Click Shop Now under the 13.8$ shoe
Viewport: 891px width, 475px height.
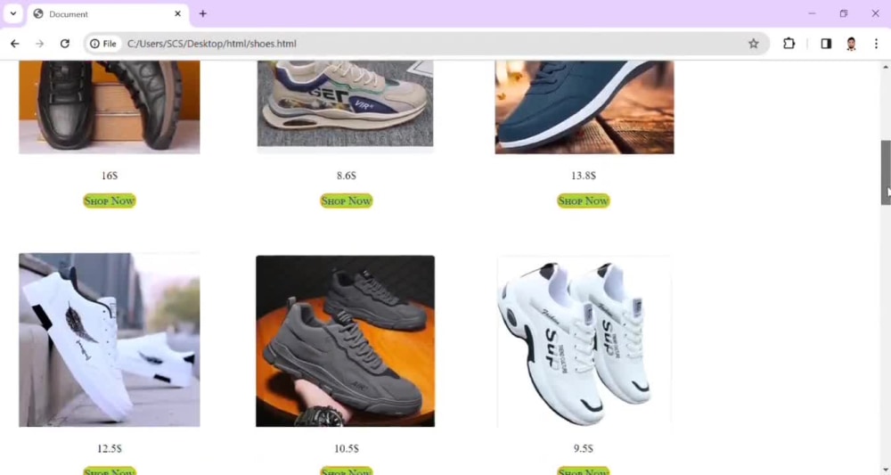[583, 201]
